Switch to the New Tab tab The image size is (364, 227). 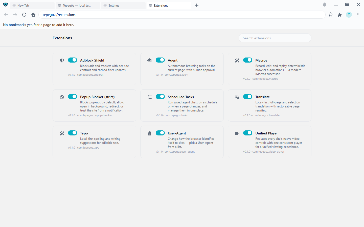pos(32,5)
